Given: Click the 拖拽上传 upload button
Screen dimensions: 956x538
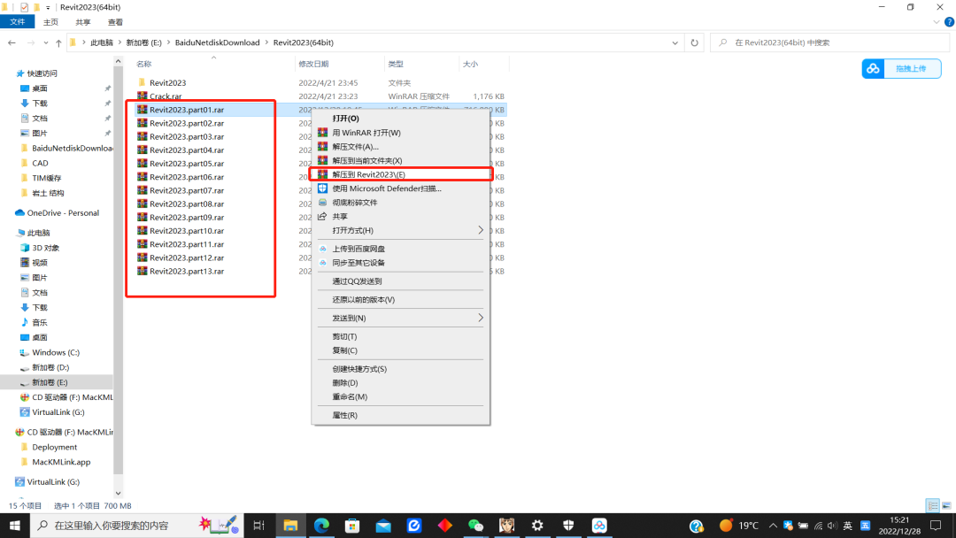Looking at the screenshot, I should point(910,68).
